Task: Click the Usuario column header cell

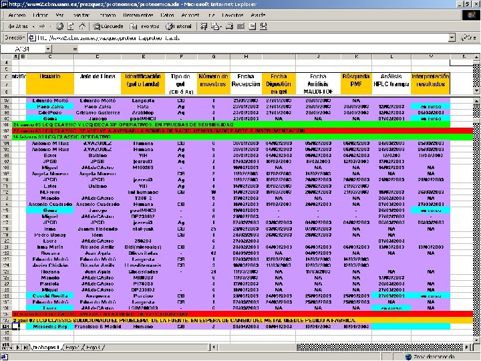Action: [x=50, y=77]
